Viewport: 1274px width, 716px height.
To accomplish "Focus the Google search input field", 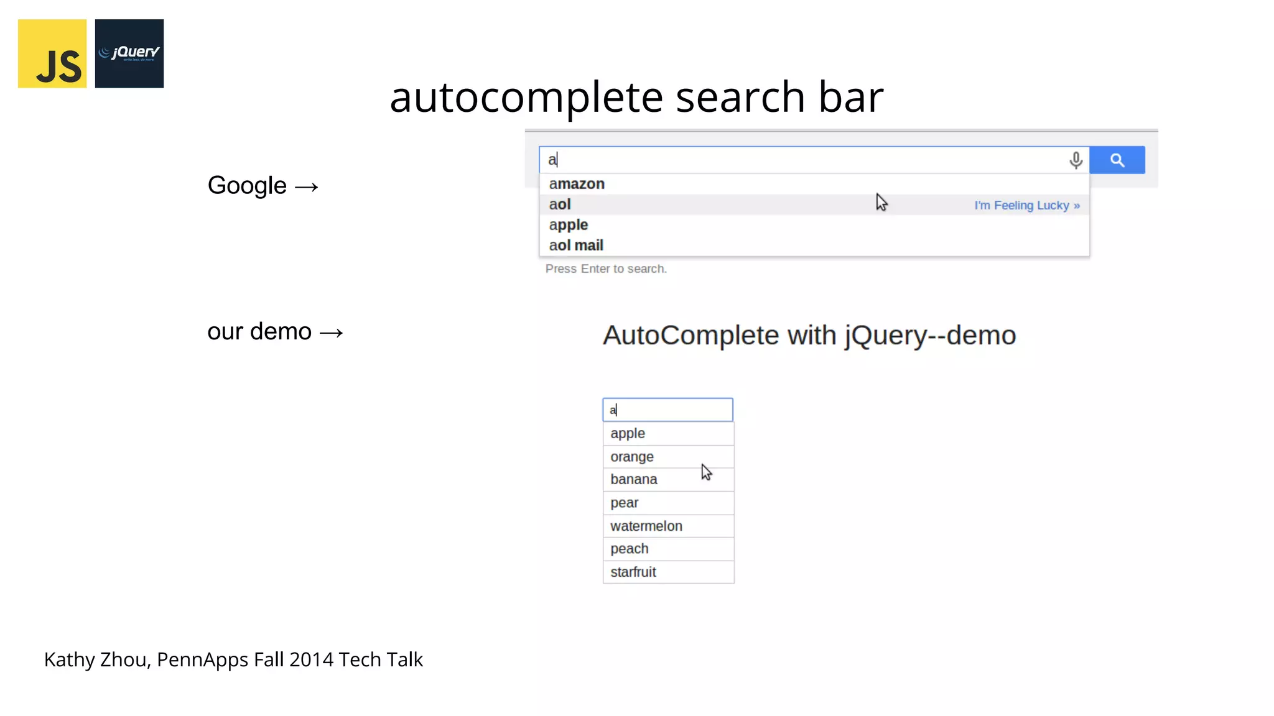I will pyautogui.click(x=814, y=160).
